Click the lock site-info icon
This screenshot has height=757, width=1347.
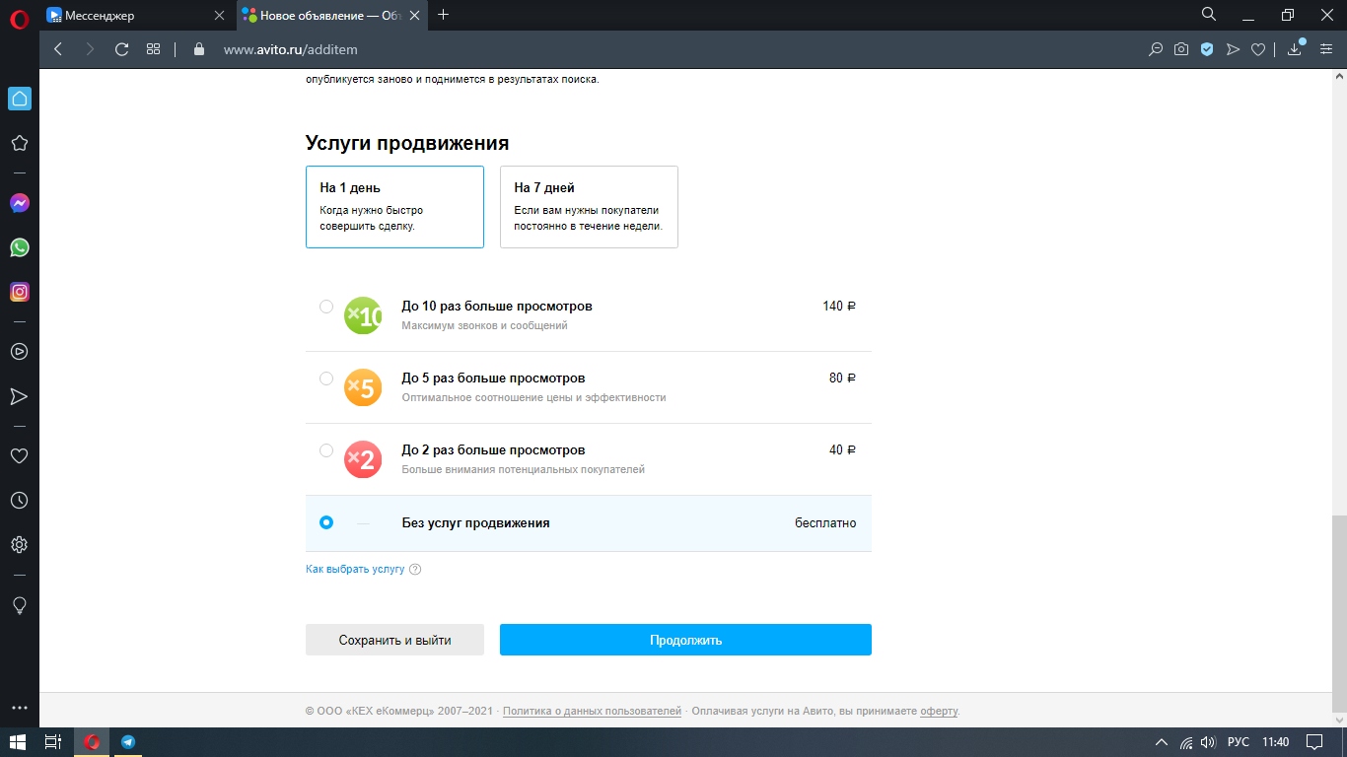[x=198, y=49]
